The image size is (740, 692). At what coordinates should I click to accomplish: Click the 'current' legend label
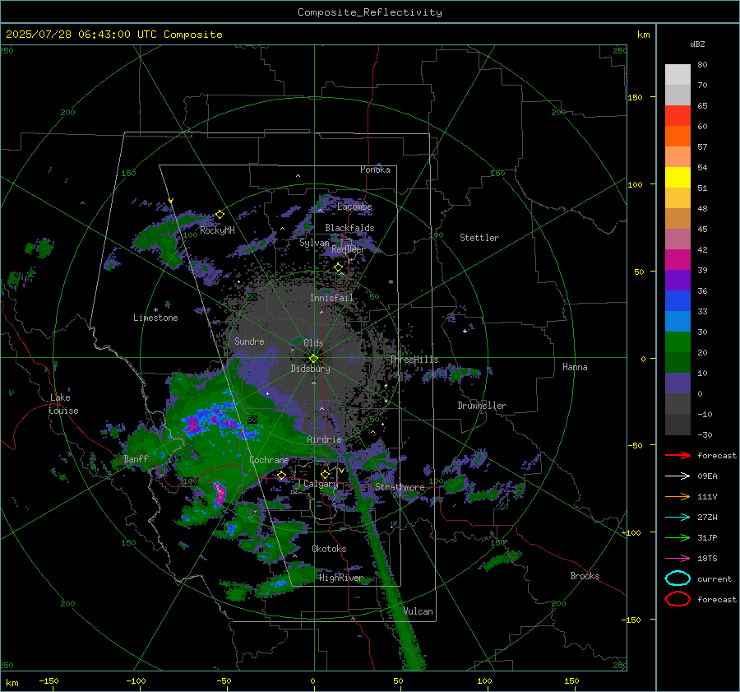point(715,579)
